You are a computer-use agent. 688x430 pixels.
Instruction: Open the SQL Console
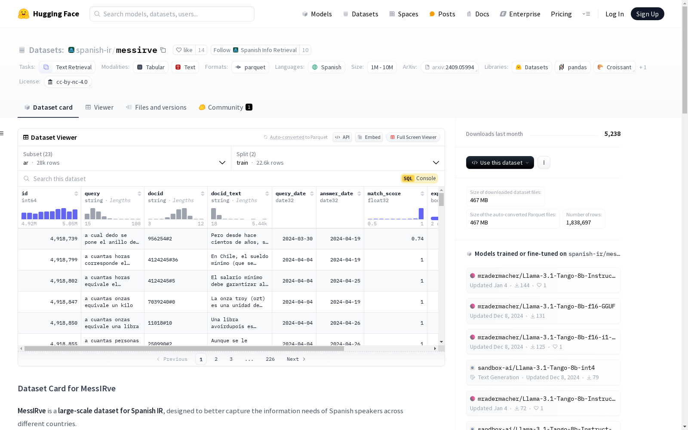click(x=419, y=178)
